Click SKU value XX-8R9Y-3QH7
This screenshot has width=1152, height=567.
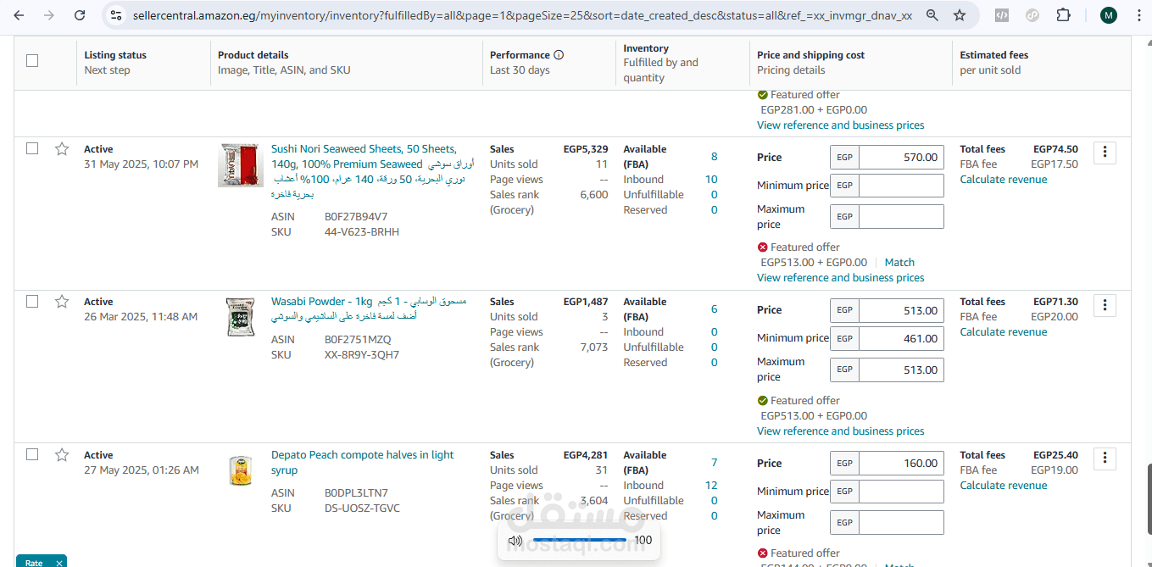(x=362, y=355)
